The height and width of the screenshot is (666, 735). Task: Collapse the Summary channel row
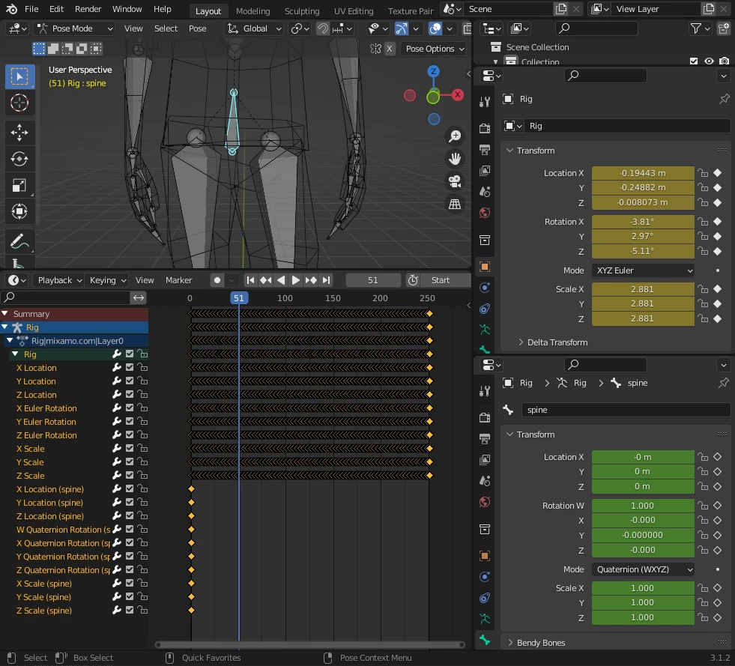pyautogui.click(x=5, y=314)
